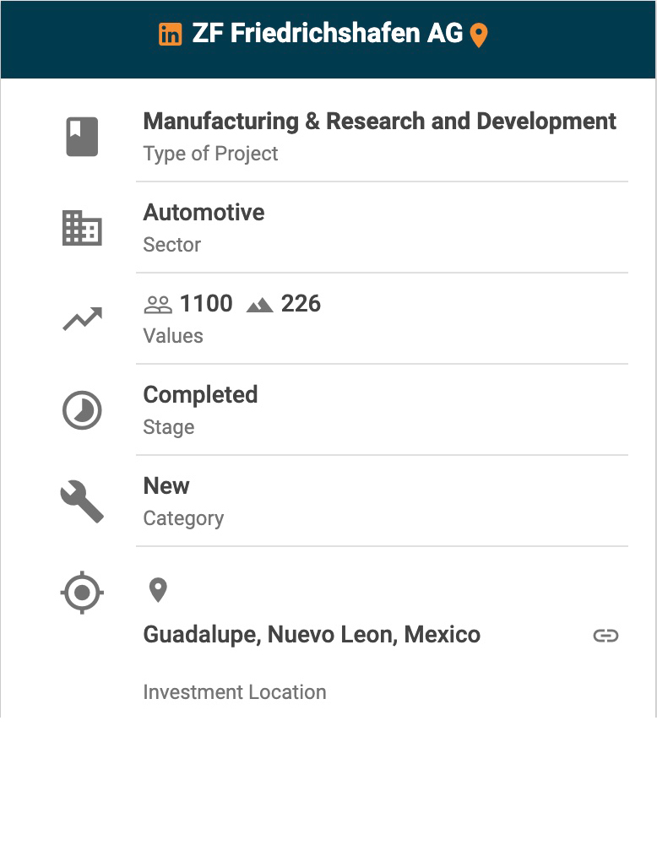Click the Automotive sector value
The width and height of the screenshot is (657, 856).
coord(204,213)
